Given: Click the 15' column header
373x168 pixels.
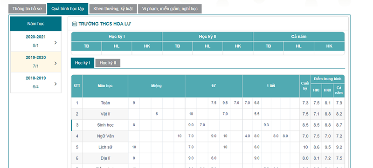Looking at the screenshot, I should click(214, 86).
